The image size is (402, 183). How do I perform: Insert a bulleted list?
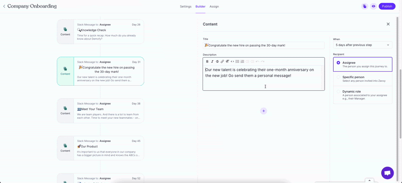[237, 62]
